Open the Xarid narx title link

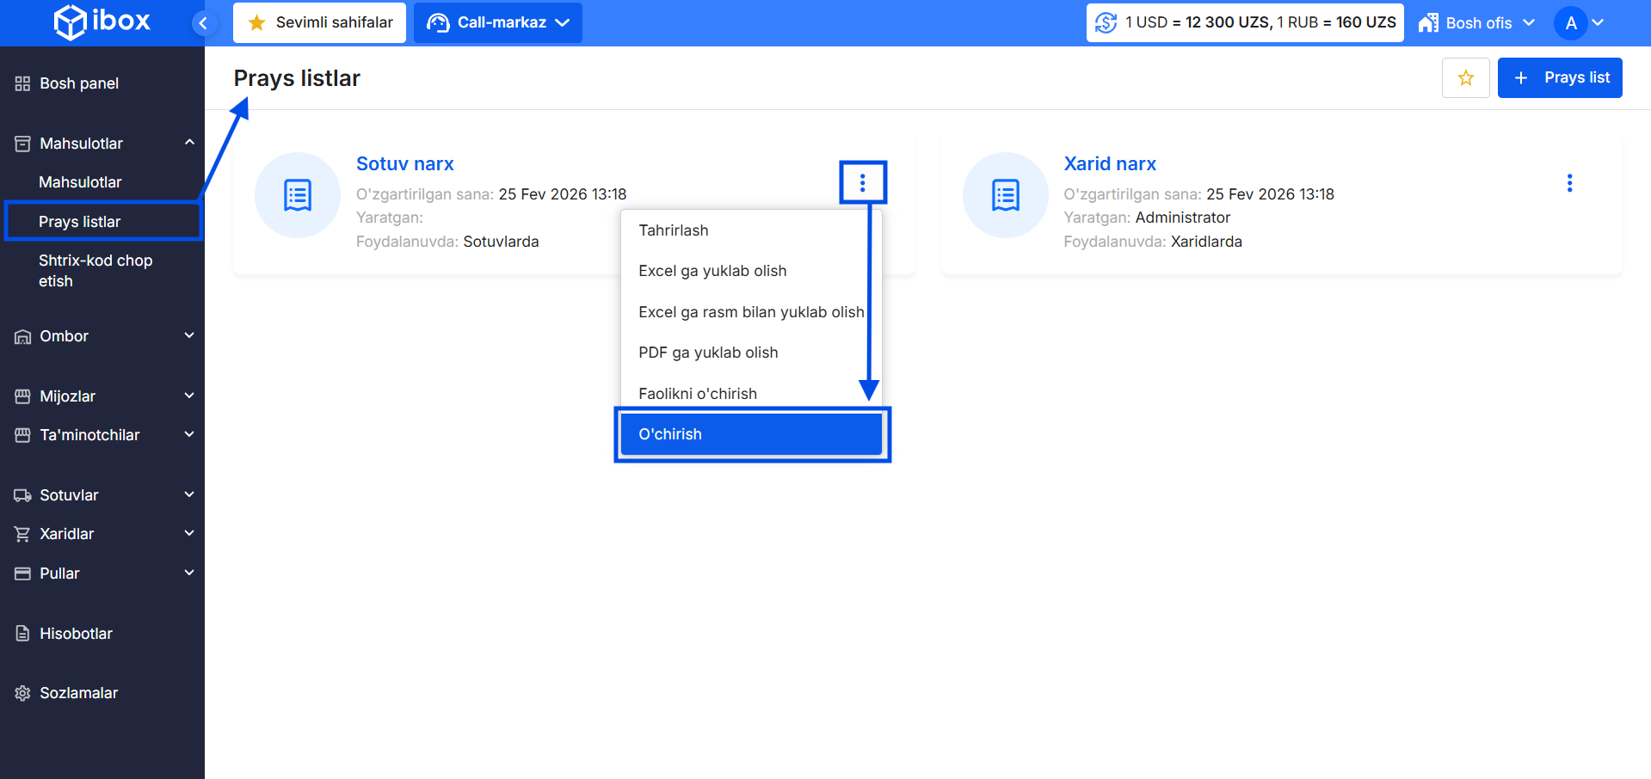pos(1109,163)
